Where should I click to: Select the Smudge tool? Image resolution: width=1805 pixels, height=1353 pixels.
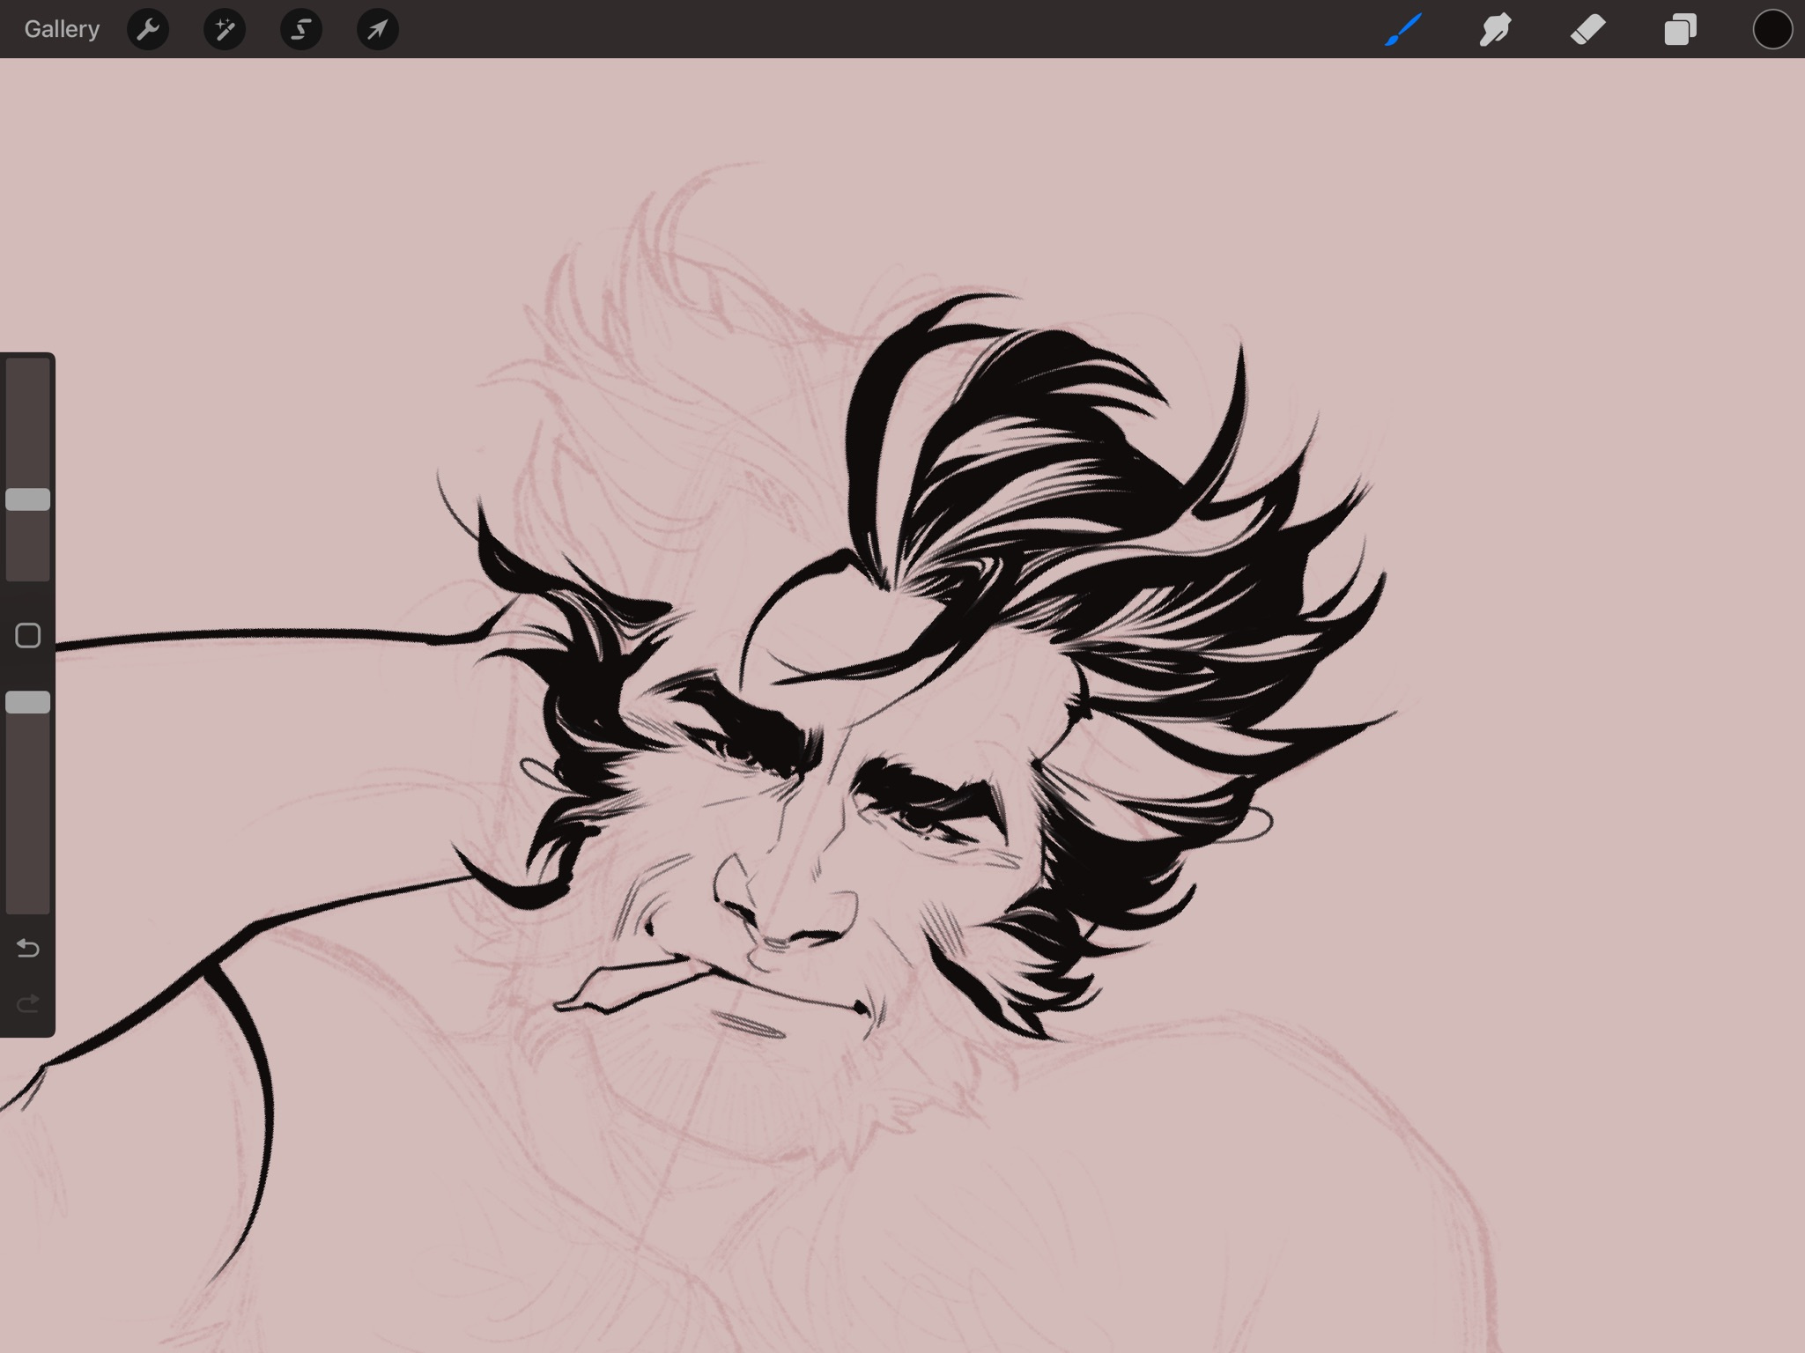click(x=1496, y=29)
